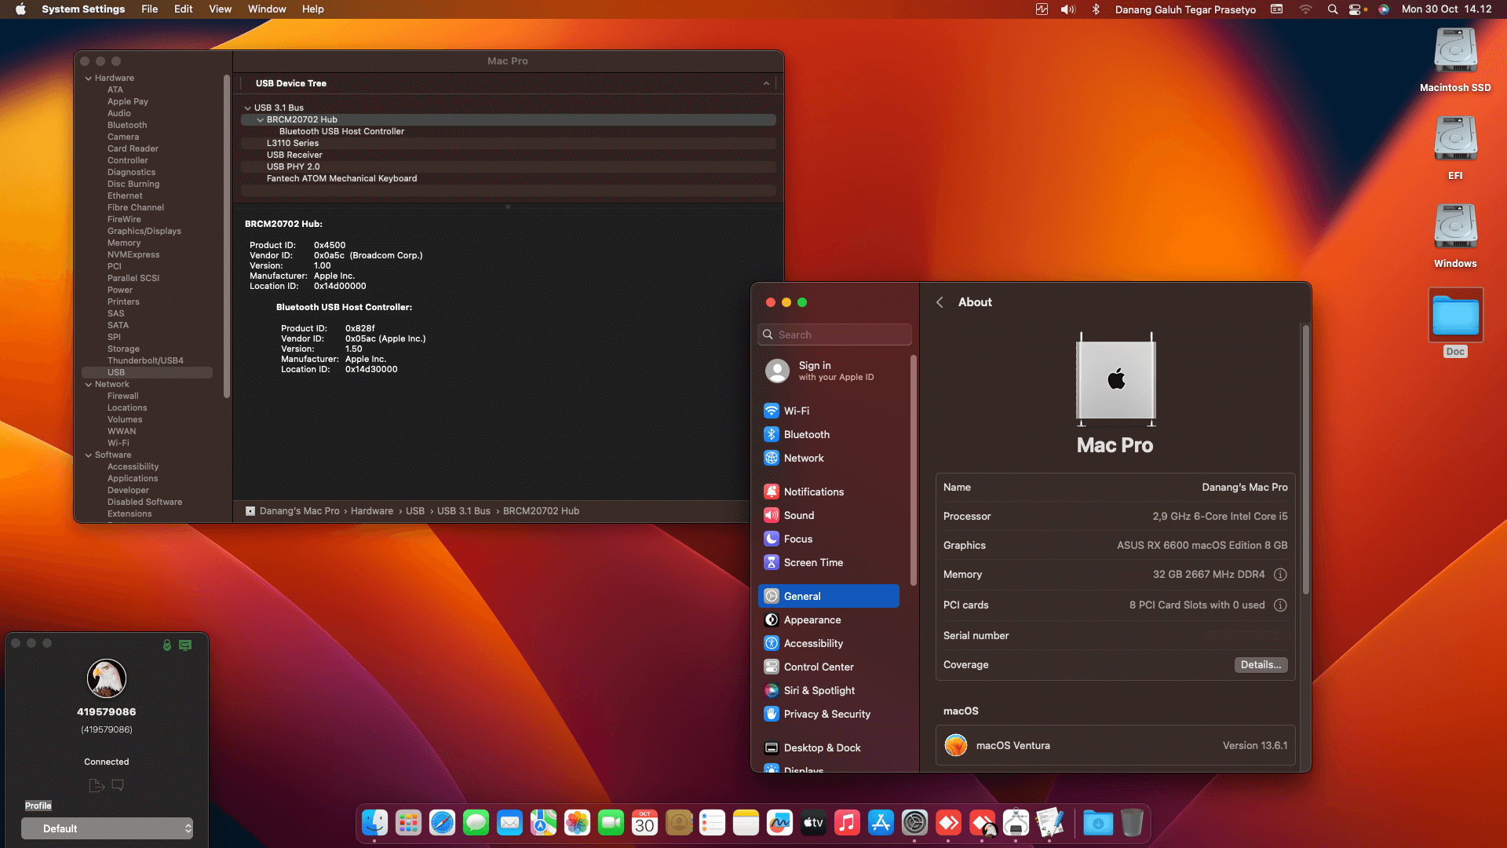Open Accessibility in System Settings sidebar
The image size is (1507, 848).
tap(829, 643)
